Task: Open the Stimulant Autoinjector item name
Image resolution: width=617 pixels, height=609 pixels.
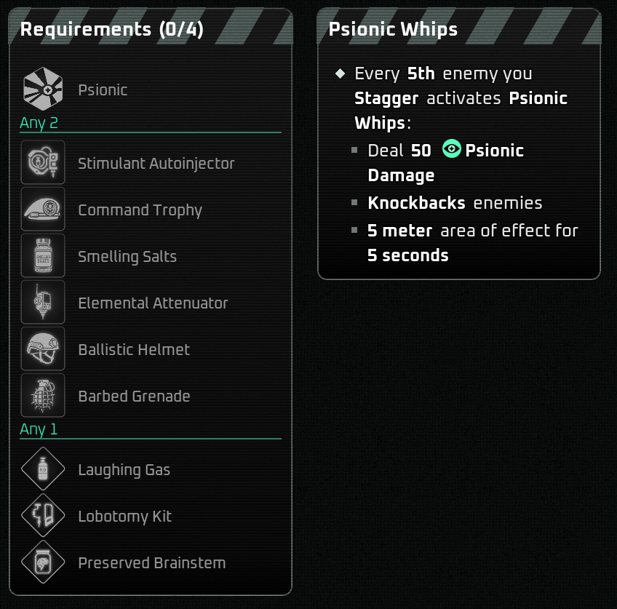Action: [156, 163]
